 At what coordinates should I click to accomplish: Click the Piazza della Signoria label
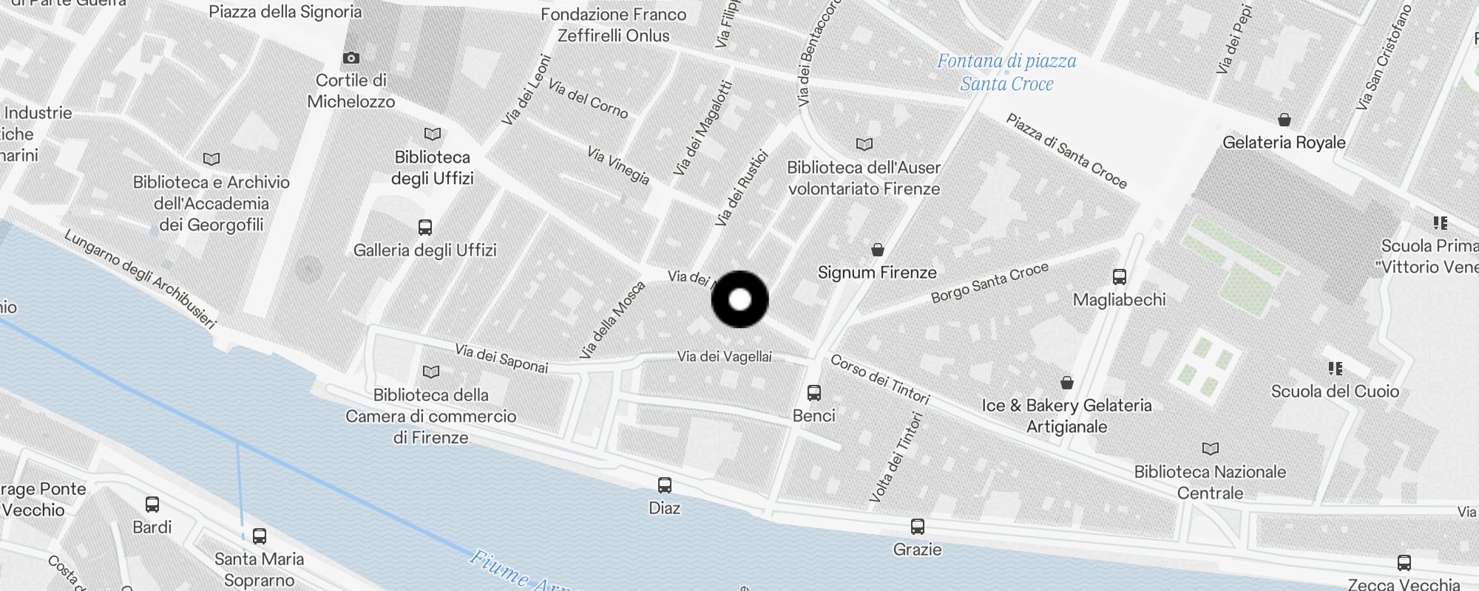click(x=285, y=12)
